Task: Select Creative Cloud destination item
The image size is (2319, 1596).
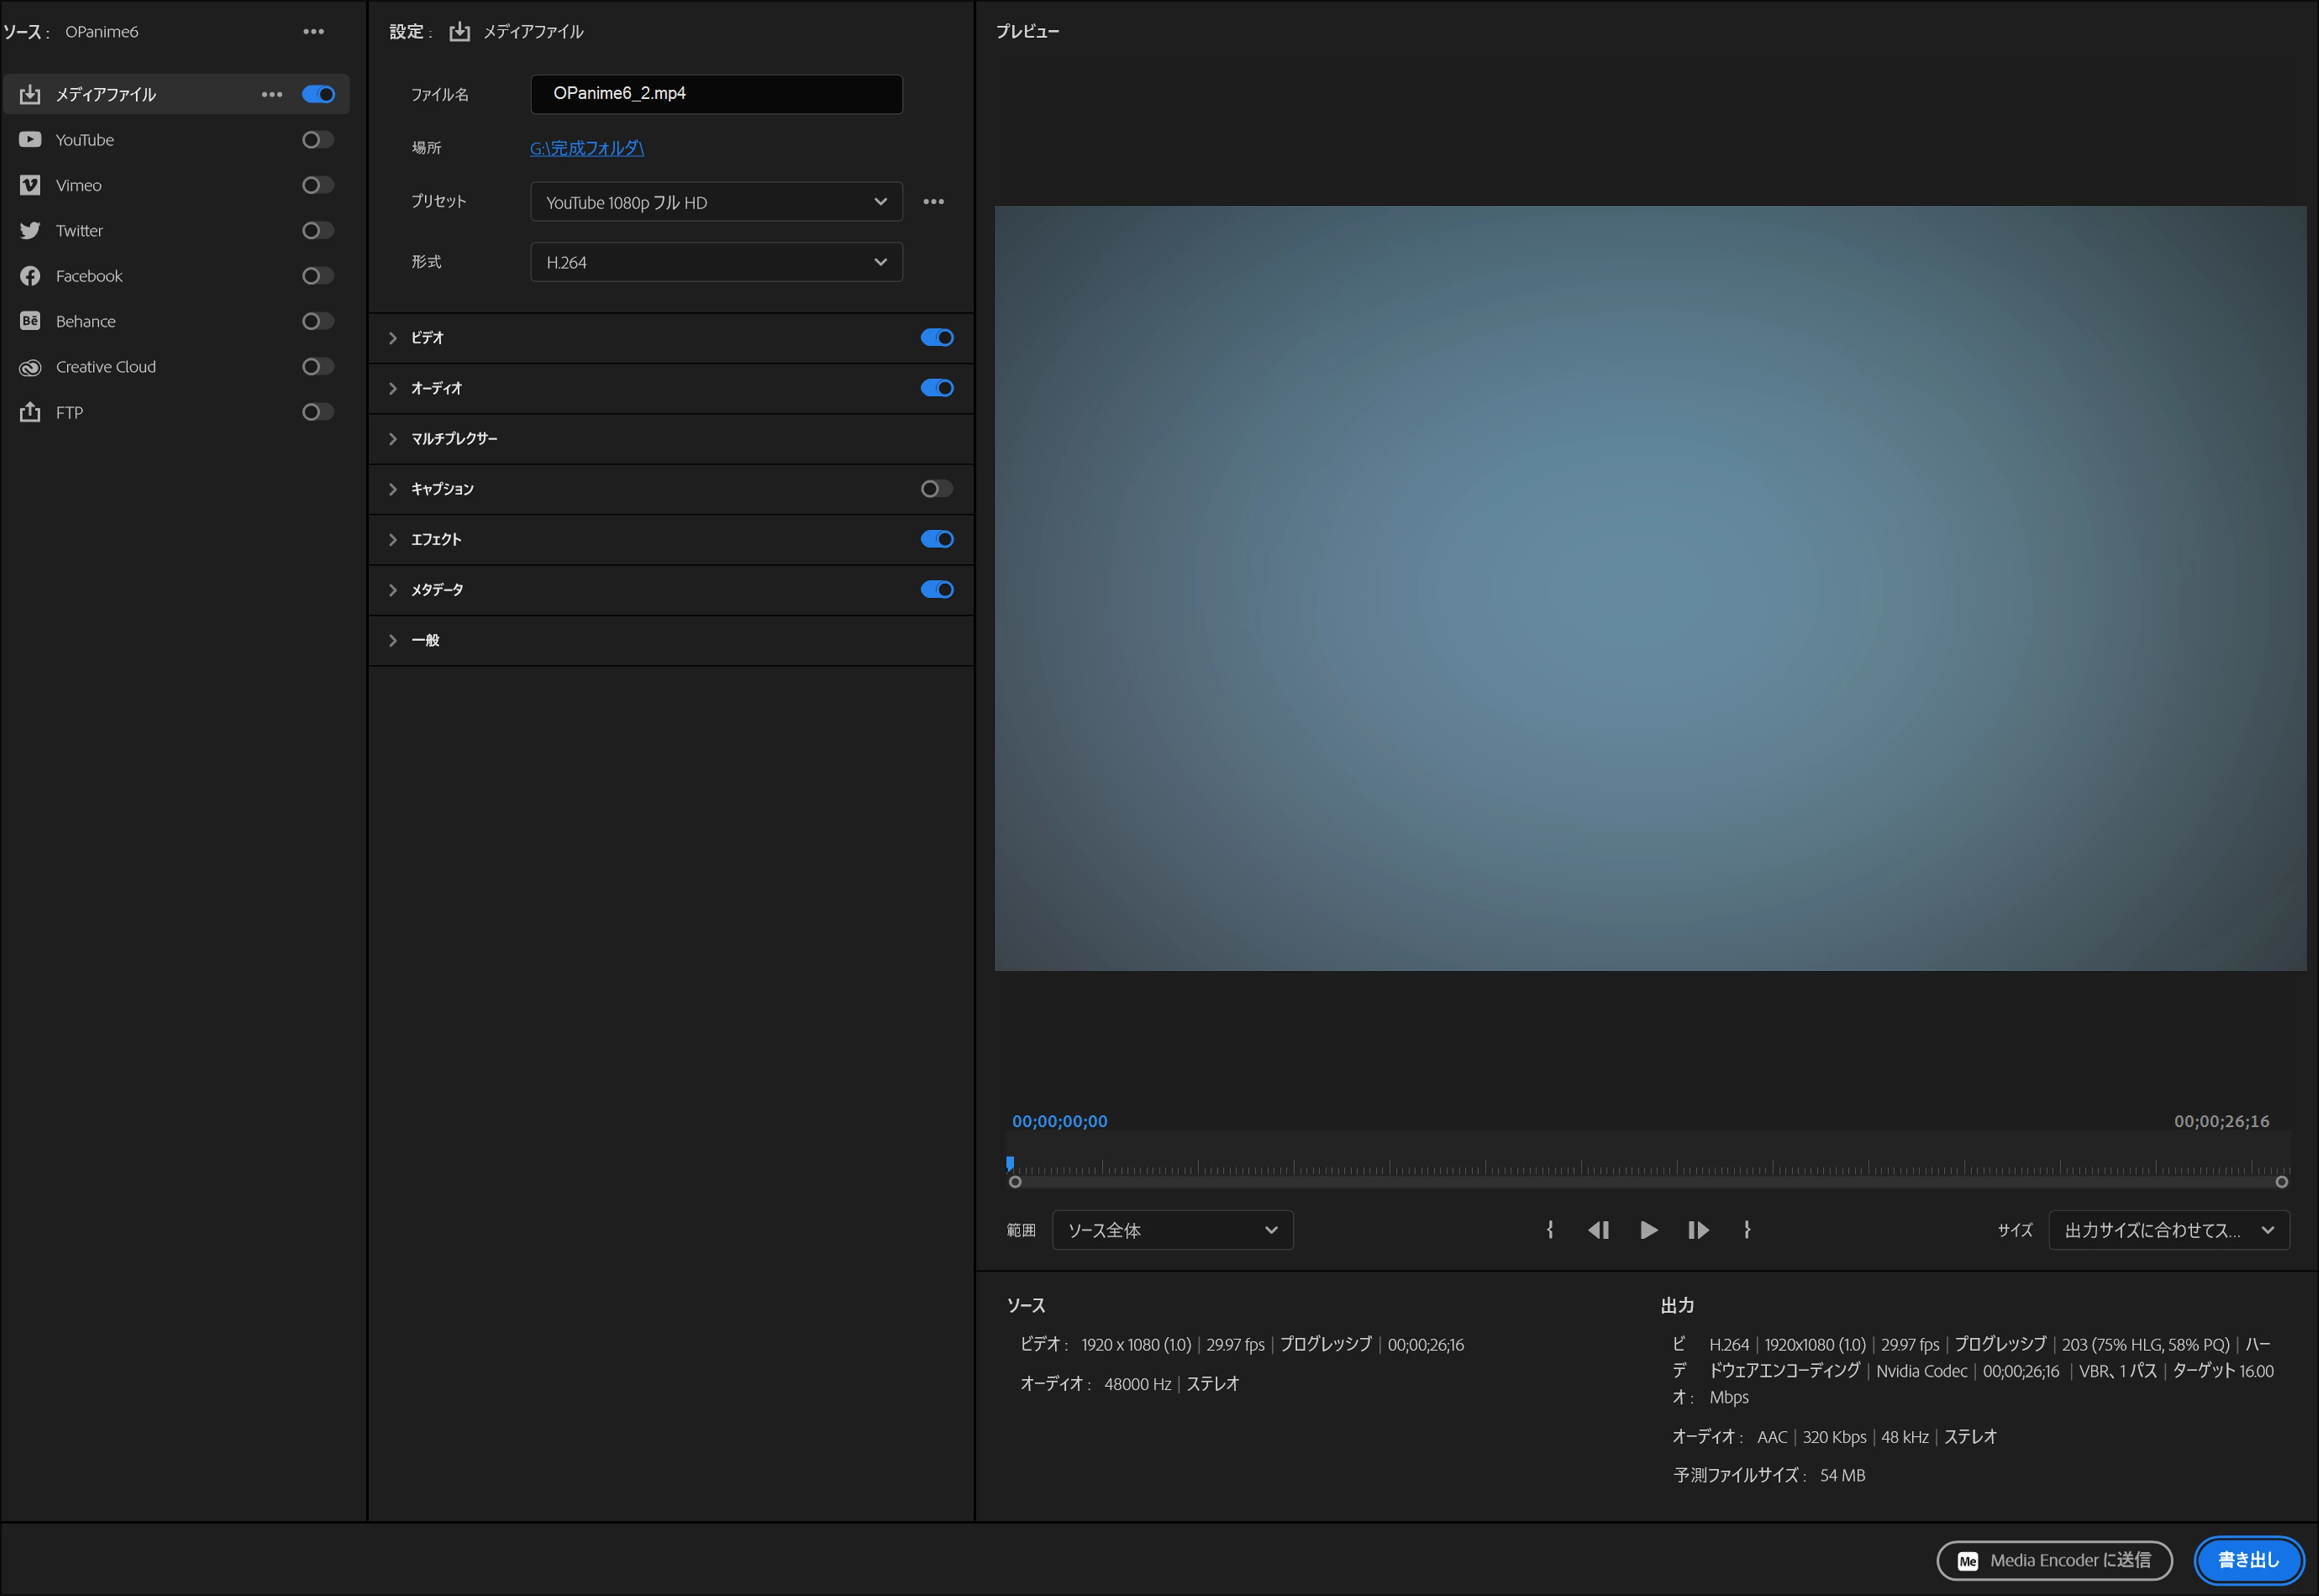Action: coord(105,367)
